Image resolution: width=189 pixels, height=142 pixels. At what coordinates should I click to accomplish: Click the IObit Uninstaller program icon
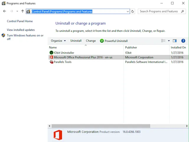[51, 53]
